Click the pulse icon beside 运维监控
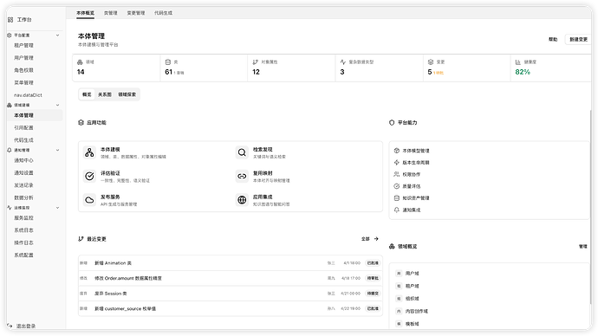 pyautogui.click(x=10, y=208)
